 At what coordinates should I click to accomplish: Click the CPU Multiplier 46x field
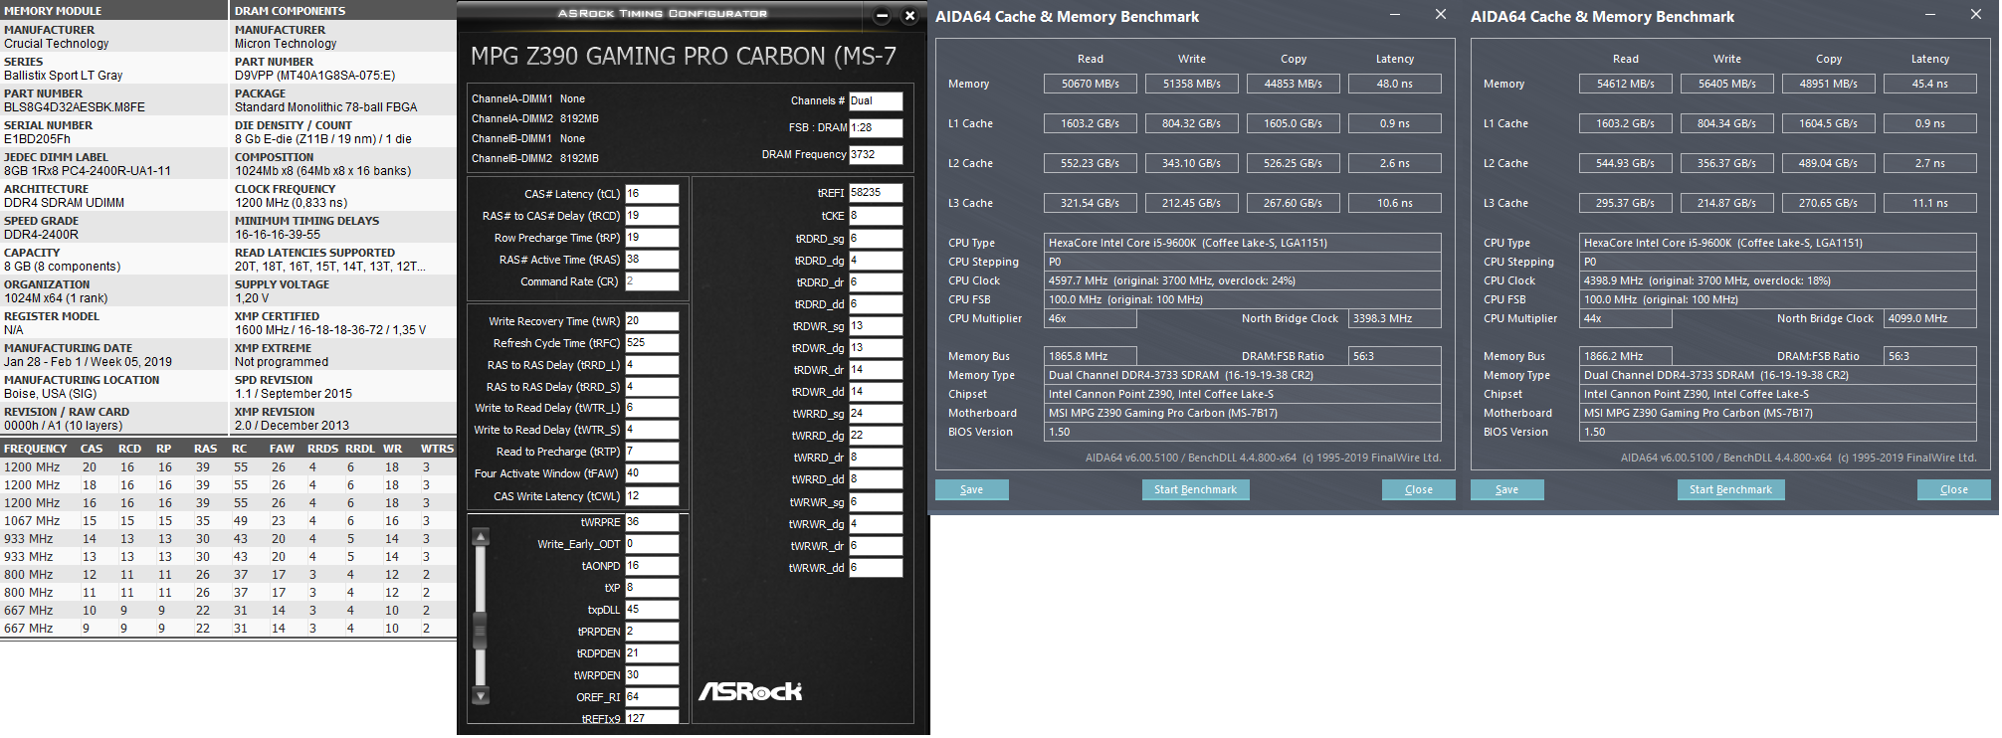tap(1091, 318)
